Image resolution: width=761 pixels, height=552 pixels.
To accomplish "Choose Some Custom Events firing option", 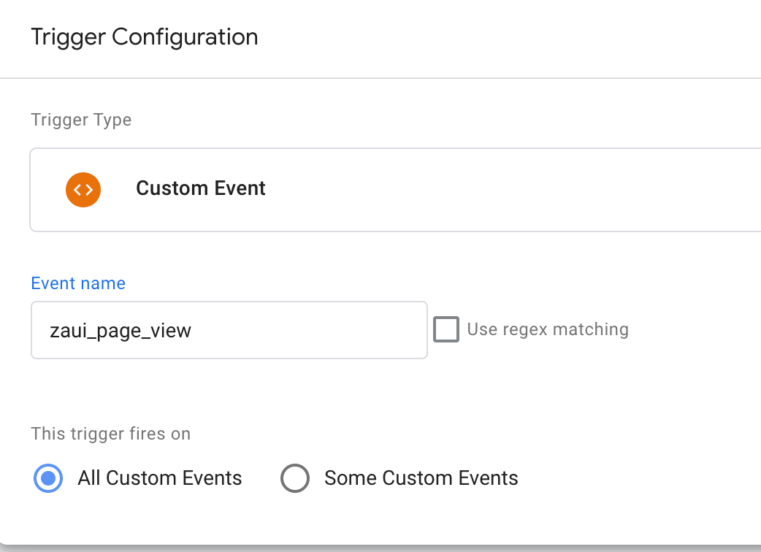I will [x=295, y=478].
